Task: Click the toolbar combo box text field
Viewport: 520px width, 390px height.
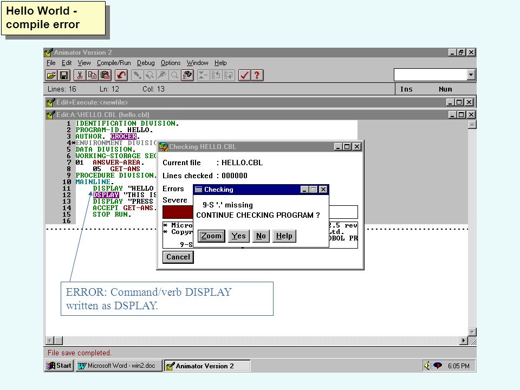Action: [431, 75]
